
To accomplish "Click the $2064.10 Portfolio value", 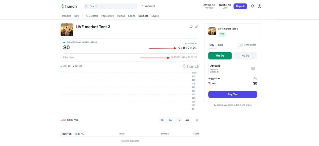I will tap(209, 6).
